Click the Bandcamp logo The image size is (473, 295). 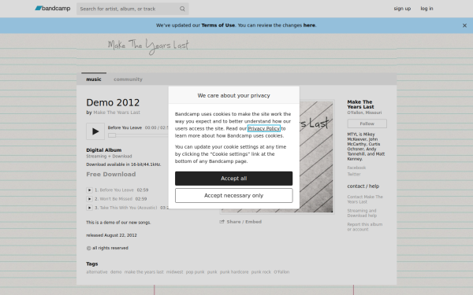click(53, 9)
